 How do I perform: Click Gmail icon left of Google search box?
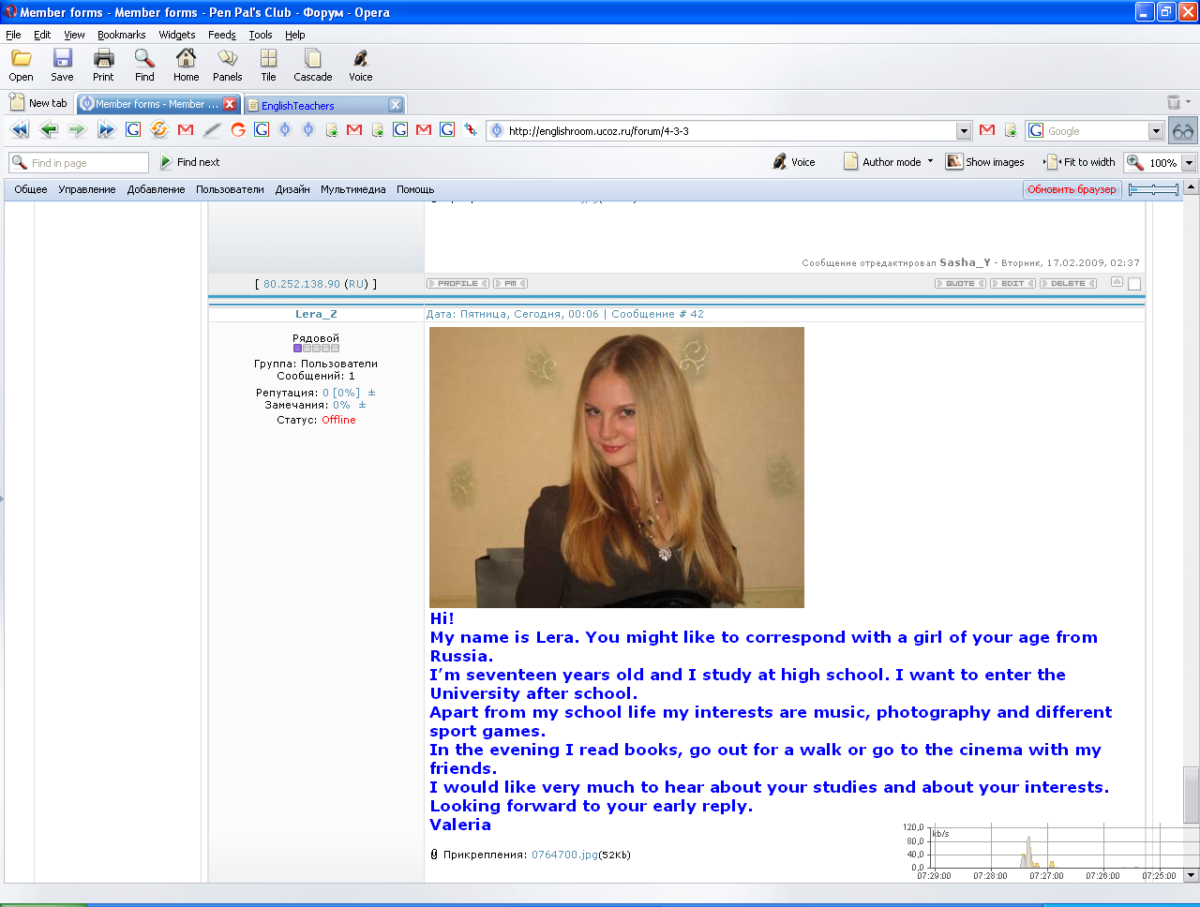pos(987,130)
